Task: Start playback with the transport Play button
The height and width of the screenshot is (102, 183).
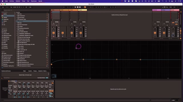Action: (75, 7)
